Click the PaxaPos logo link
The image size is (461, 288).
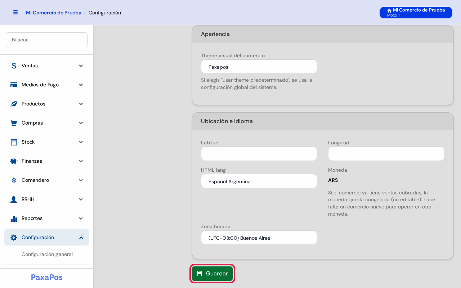47,277
